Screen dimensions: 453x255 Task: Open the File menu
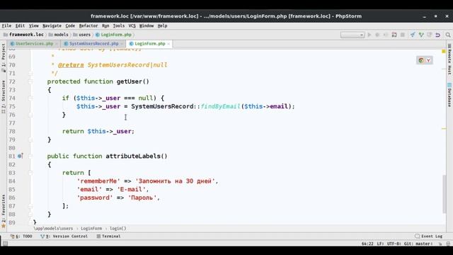(6, 25)
